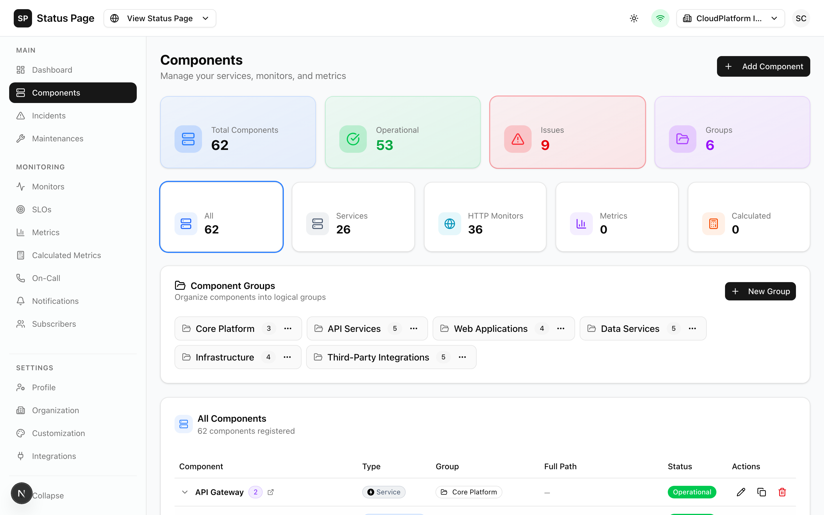Select the On-Call section
824x515 pixels.
tap(46, 278)
